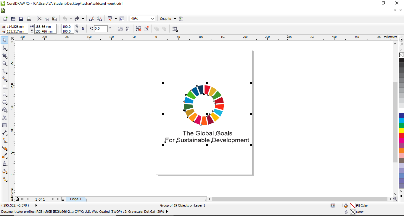Select the Text tool
Screen dimensions: 404x216
coord(4,117)
